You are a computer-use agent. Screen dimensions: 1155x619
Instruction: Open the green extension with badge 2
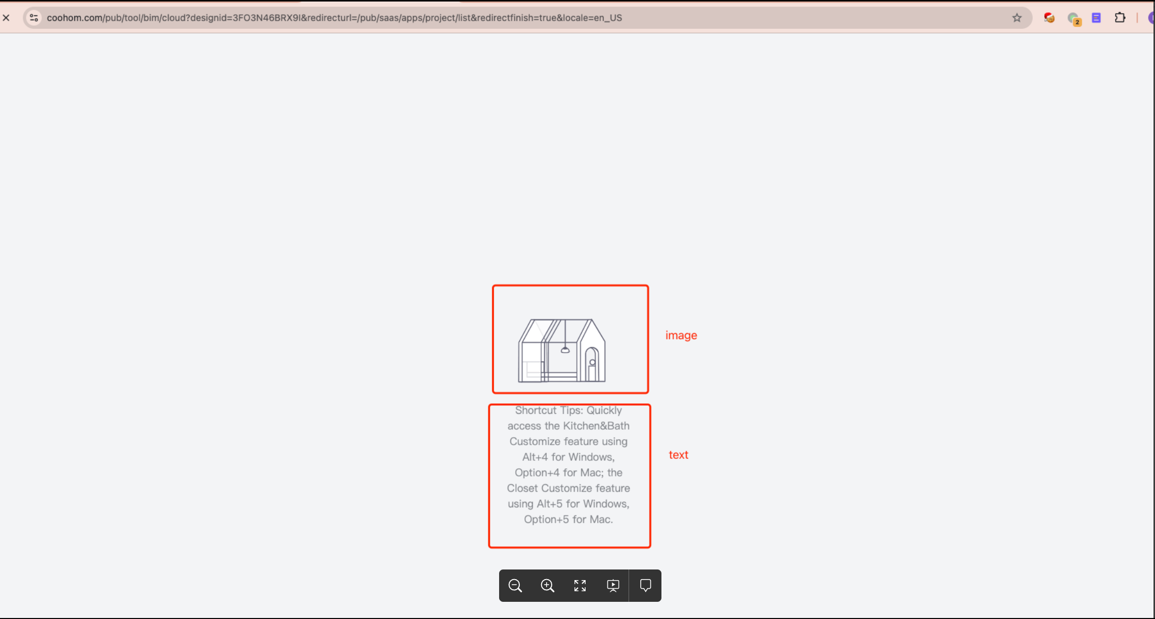(1074, 19)
